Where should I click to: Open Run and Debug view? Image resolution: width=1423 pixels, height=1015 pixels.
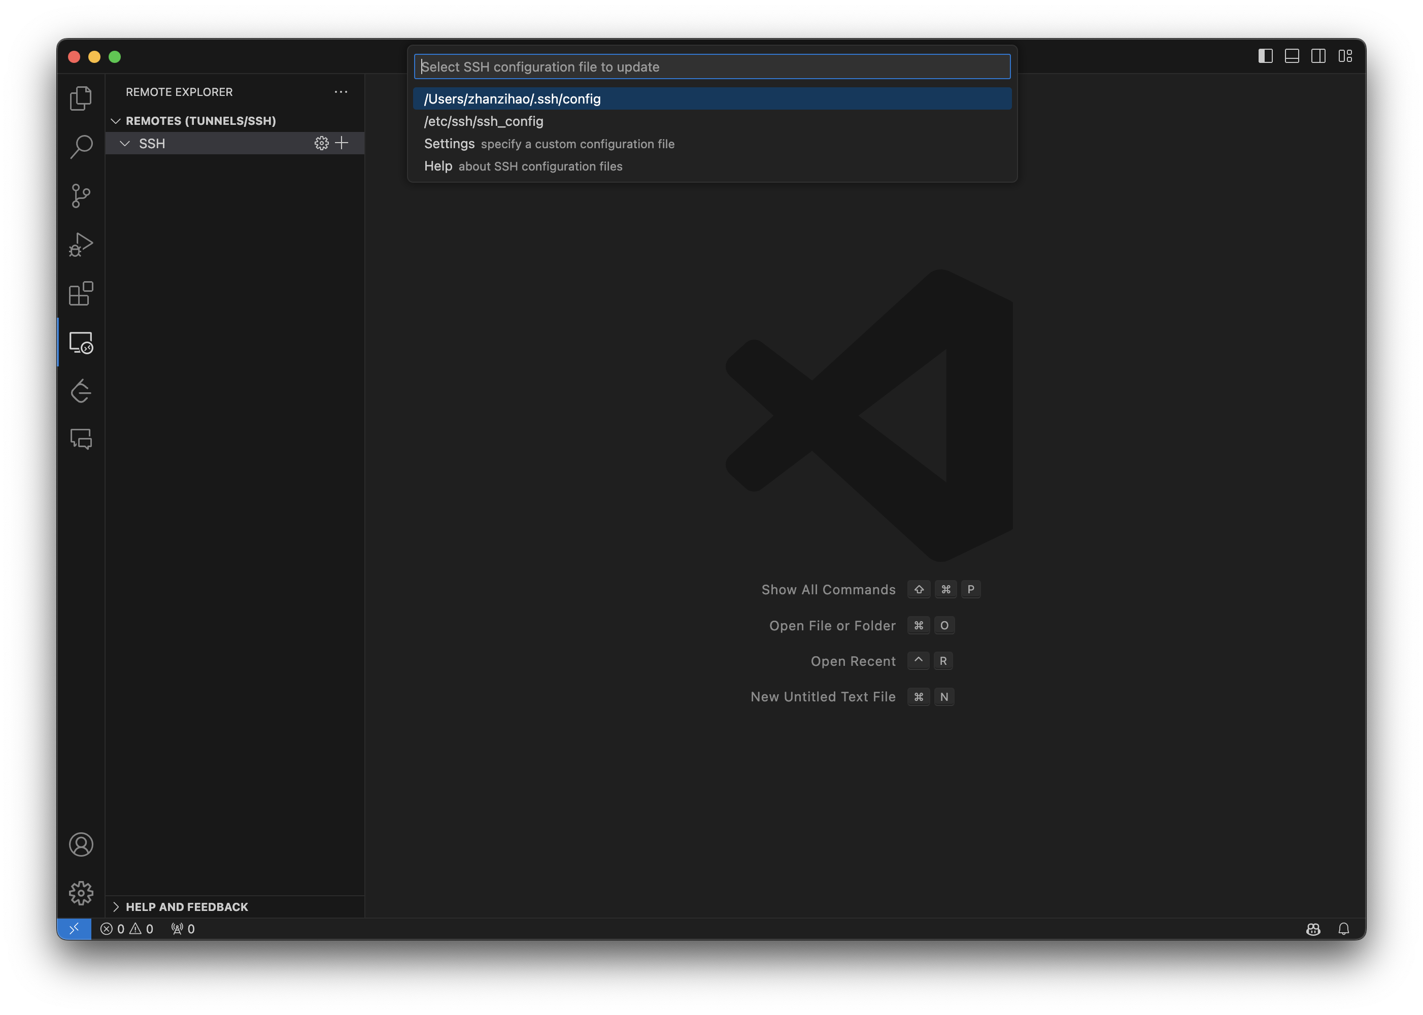coord(81,245)
